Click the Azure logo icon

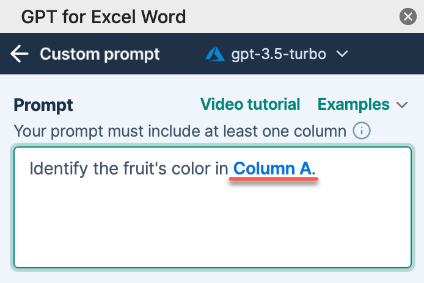click(215, 54)
